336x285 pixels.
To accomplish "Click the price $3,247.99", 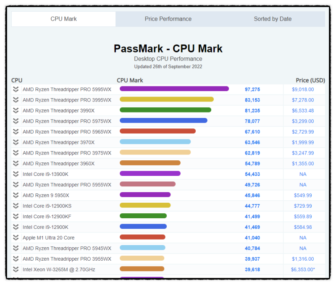I will 303,153.
